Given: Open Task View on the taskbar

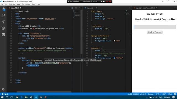Looking at the screenshot, I should point(12,97).
